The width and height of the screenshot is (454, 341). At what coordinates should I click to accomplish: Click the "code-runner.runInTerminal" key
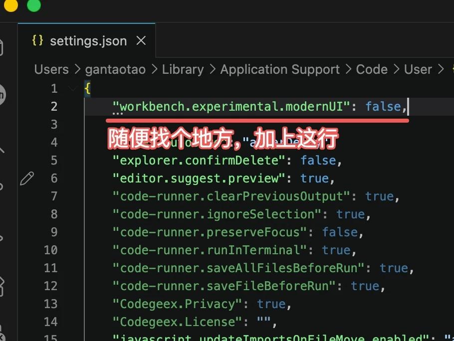(210, 250)
